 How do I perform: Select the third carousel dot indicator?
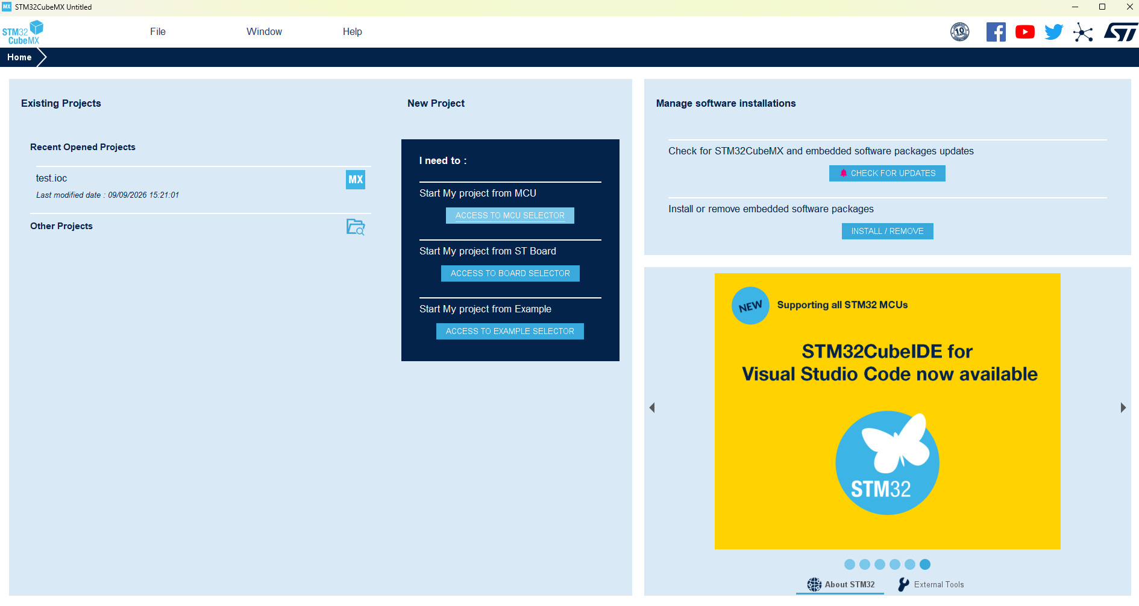pos(880,564)
